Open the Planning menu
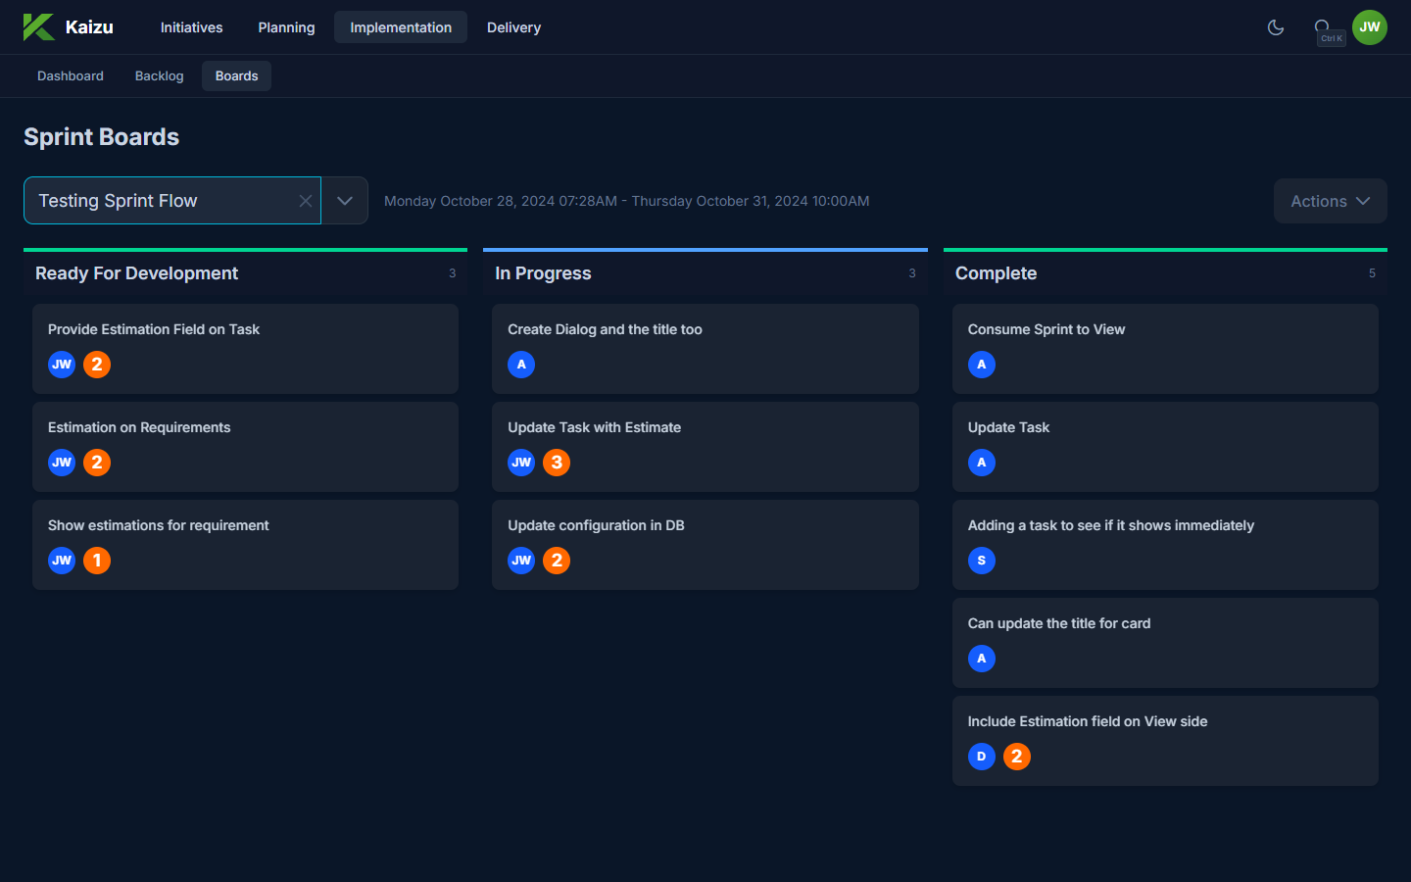The image size is (1411, 882). pos(286,27)
